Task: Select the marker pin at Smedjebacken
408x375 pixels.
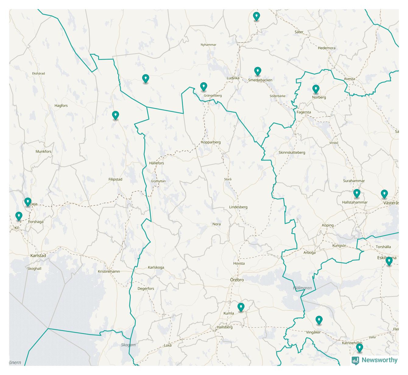Action: click(258, 71)
